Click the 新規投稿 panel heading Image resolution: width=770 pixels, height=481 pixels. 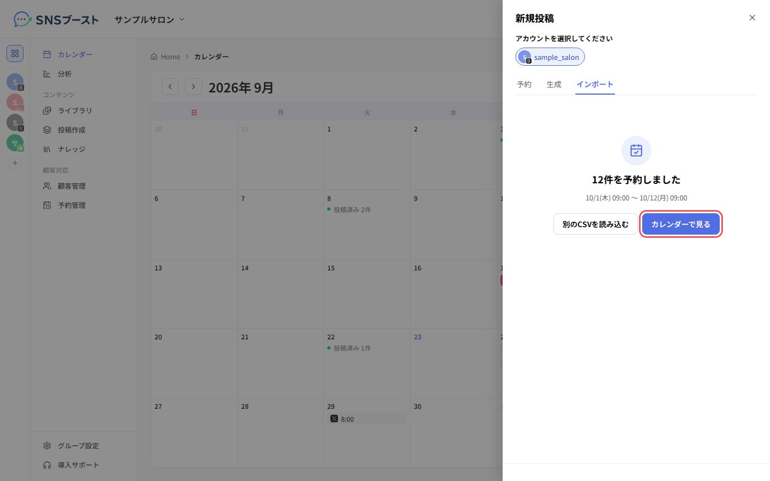535,18
